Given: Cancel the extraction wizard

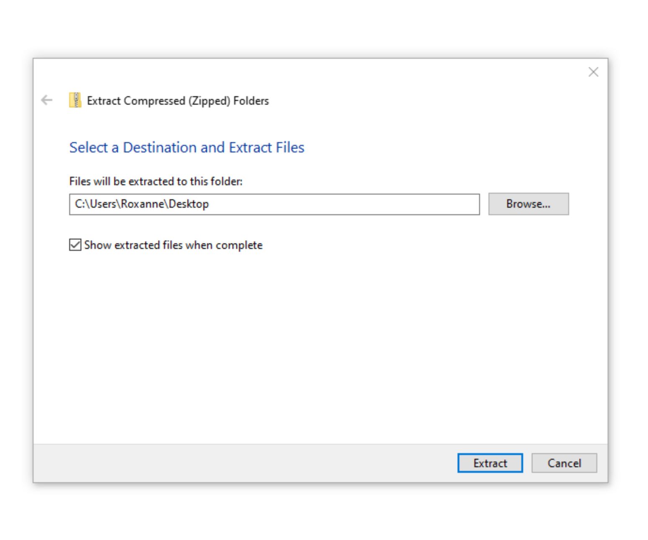Looking at the screenshot, I should [x=564, y=463].
